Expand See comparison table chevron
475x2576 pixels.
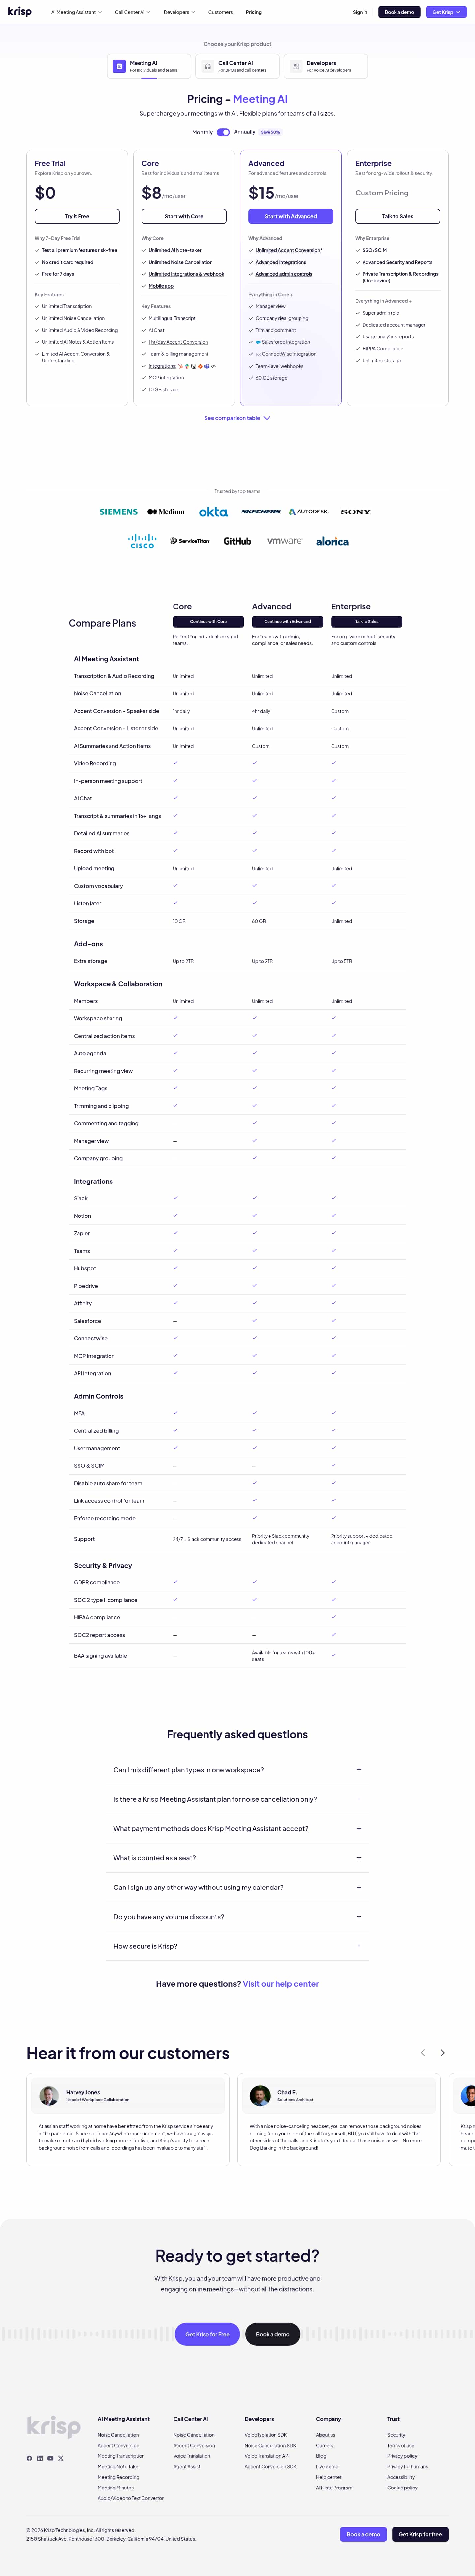pyautogui.click(x=267, y=418)
